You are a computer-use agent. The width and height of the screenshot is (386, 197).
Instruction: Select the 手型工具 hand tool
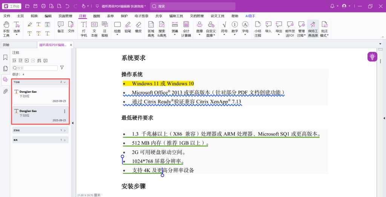(x=6, y=29)
